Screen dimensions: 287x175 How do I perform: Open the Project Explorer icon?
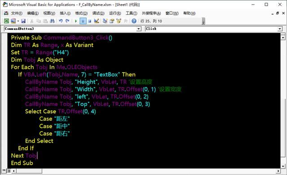pyautogui.click(x=105, y=21)
